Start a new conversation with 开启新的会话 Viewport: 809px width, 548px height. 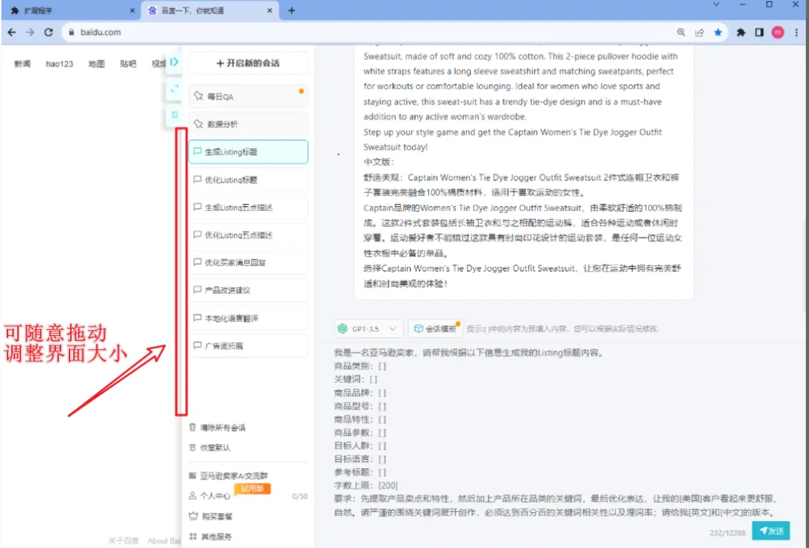point(248,64)
